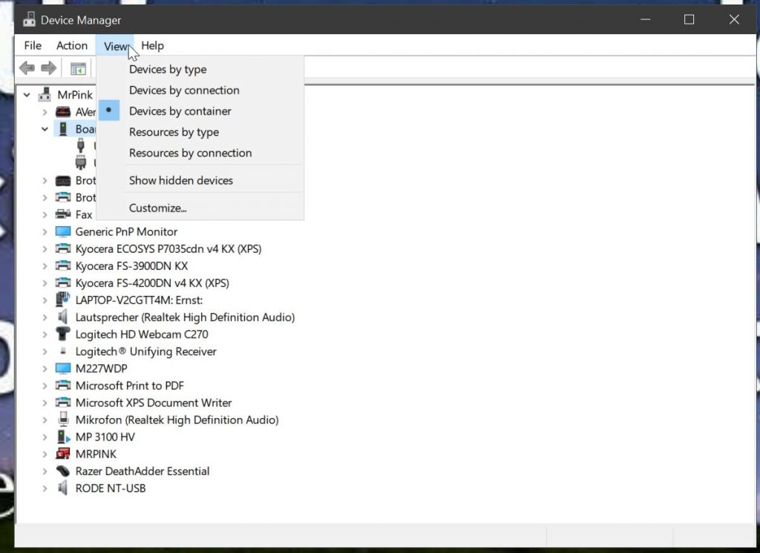Image resolution: width=760 pixels, height=553 pixels.
Task: Select Devices by container view
Action: click(200, 111)
